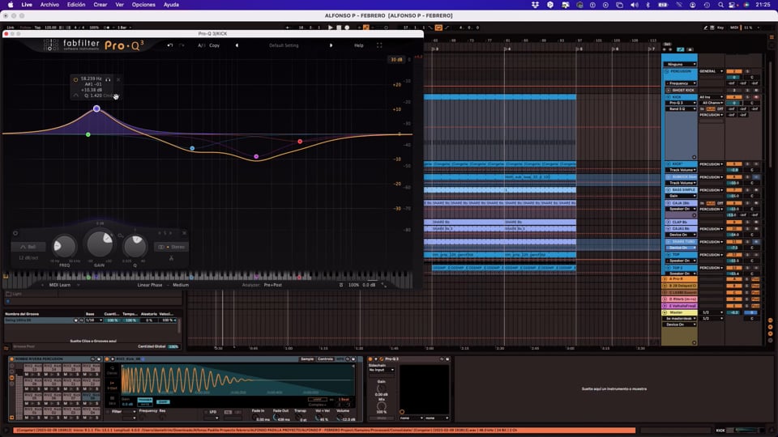Toggle the piano display icon
The width and height of the screenshot is (778, 437).
click(x=6, y=277)
